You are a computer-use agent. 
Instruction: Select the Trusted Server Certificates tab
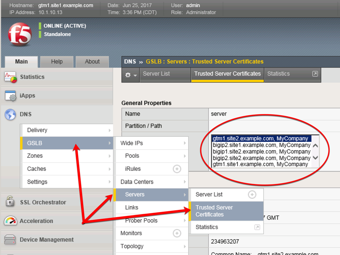pos(227,75)
